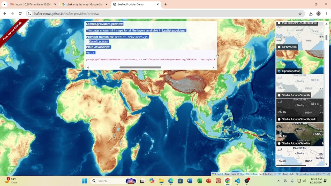Close the Leaflet Provider Demo tab
Screen dimensions: 331x186
(158, 4)
